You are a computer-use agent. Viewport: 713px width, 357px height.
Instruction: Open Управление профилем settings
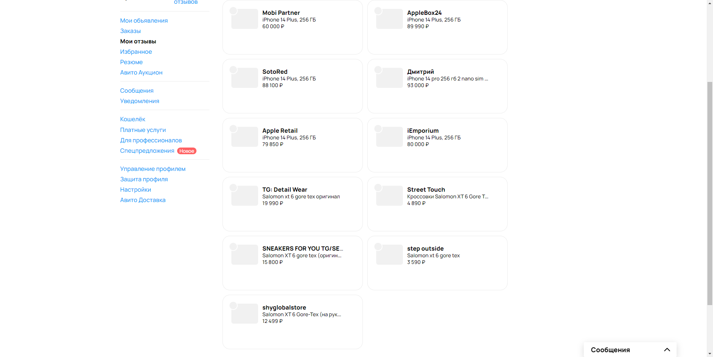(153, 169)
